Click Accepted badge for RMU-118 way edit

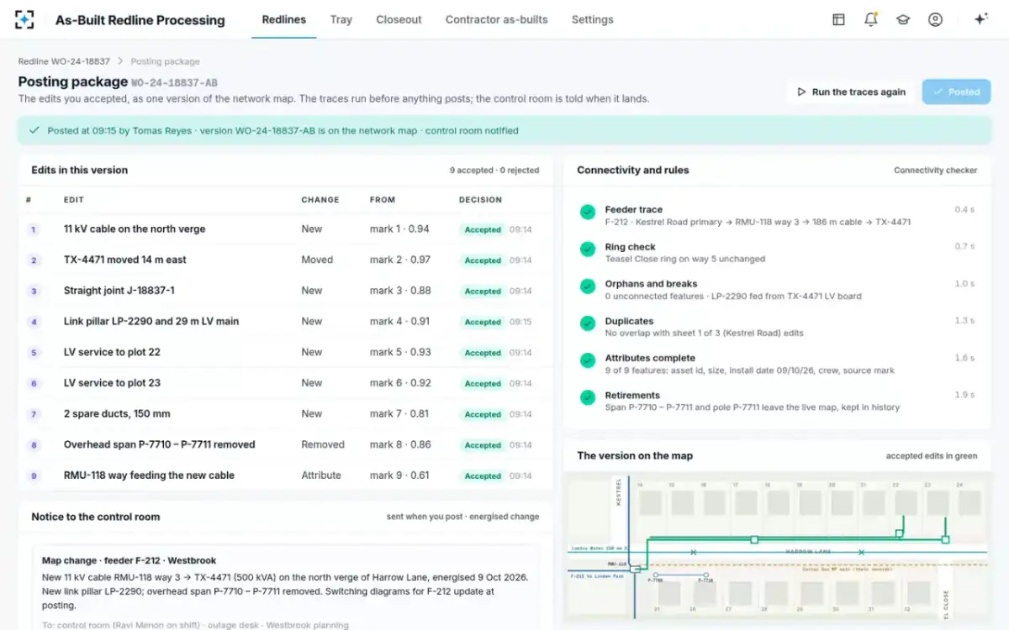click(483, 476)
